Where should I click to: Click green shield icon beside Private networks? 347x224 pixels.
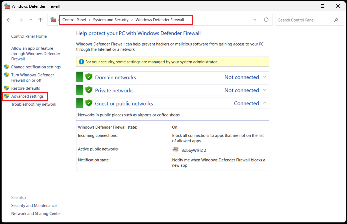(89, 90)
